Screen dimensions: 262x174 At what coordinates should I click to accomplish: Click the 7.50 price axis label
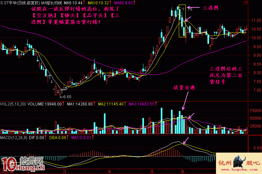(x=257, y=81)
